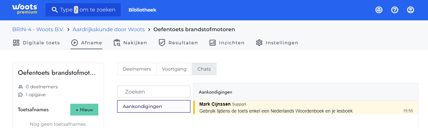Open Bibliotheek in the top bar
This screenshot has height=128, width=428.
[143, 10]
